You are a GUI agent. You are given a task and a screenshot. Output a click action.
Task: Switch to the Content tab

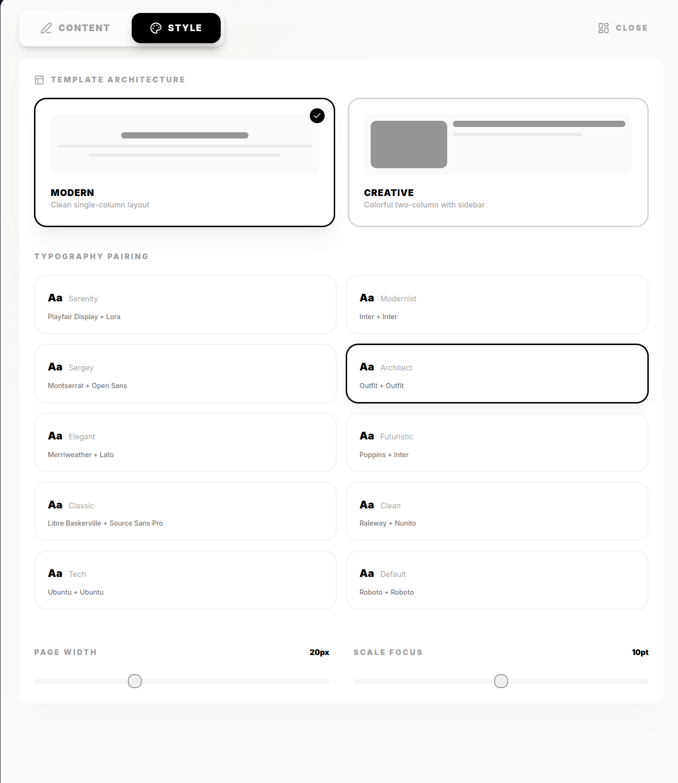click(76, 28)
